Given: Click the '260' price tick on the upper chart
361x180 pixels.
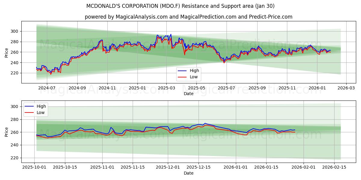Looking at the screenshot, I should pos(15,52).
